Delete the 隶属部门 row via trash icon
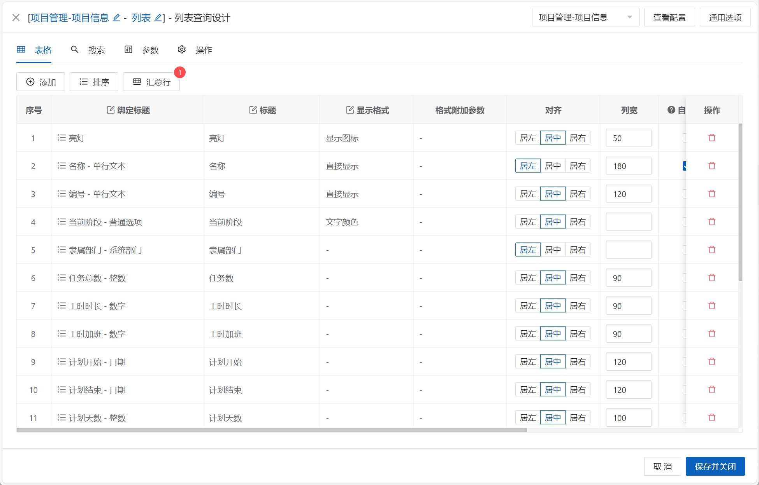 712,250
